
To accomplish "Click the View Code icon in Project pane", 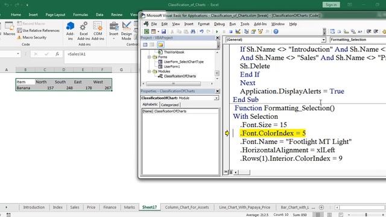I will coord(145,45).
